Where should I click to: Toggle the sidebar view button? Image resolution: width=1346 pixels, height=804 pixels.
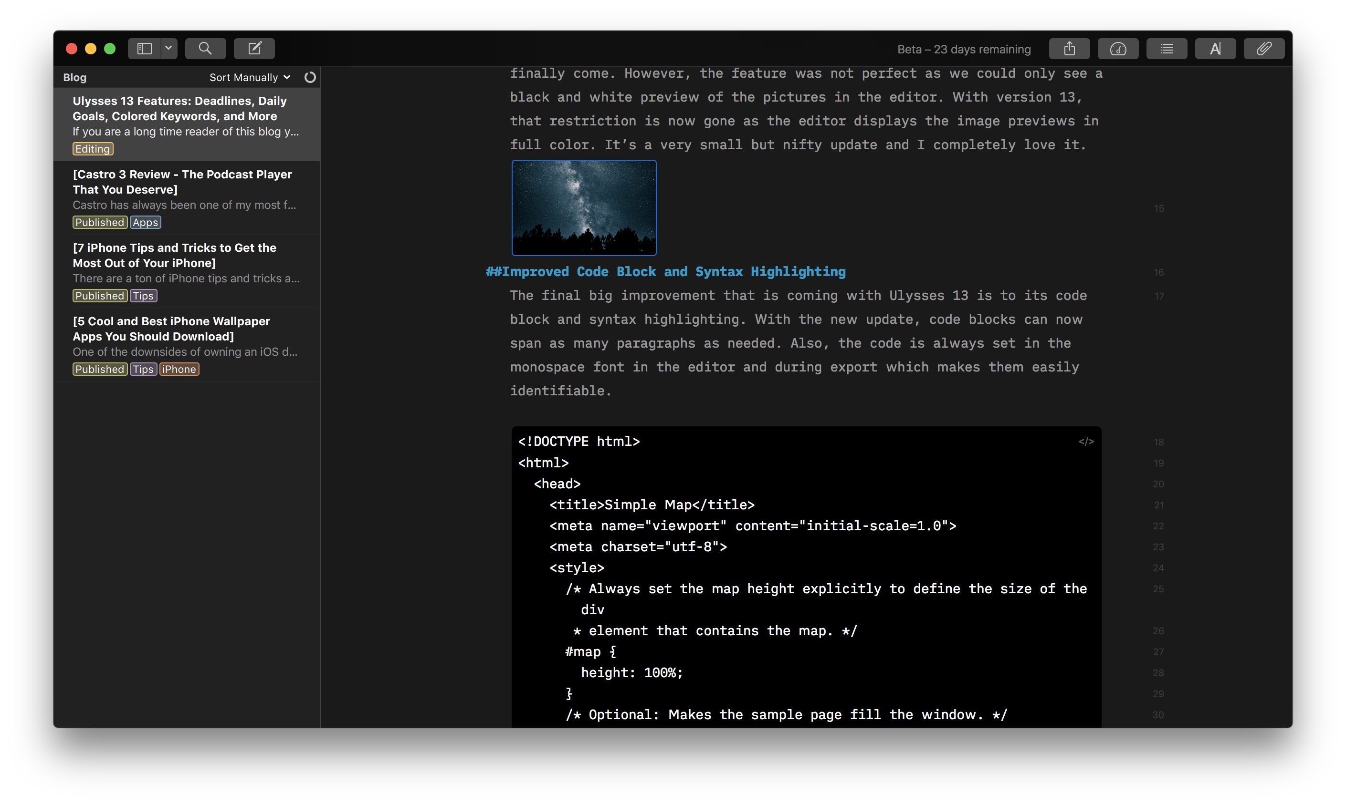point(144,49)
